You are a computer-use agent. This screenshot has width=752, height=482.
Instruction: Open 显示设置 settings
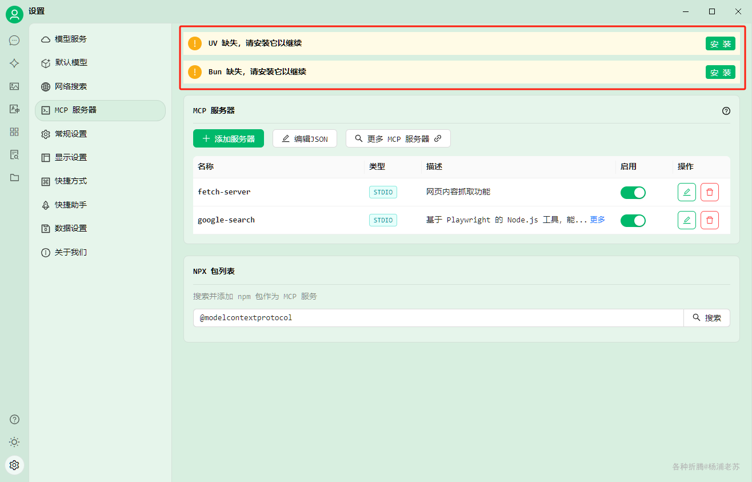click(x=100, y=157)
